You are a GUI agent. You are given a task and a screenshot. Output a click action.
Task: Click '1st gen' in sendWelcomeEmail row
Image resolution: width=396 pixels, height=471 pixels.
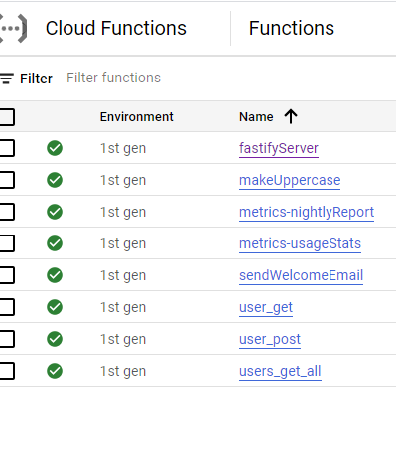[x=123, y=275]
